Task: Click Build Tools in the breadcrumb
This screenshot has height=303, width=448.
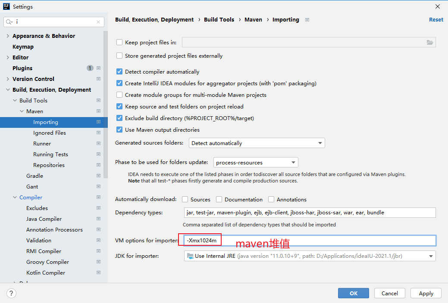Action: [x=219, y=20]
